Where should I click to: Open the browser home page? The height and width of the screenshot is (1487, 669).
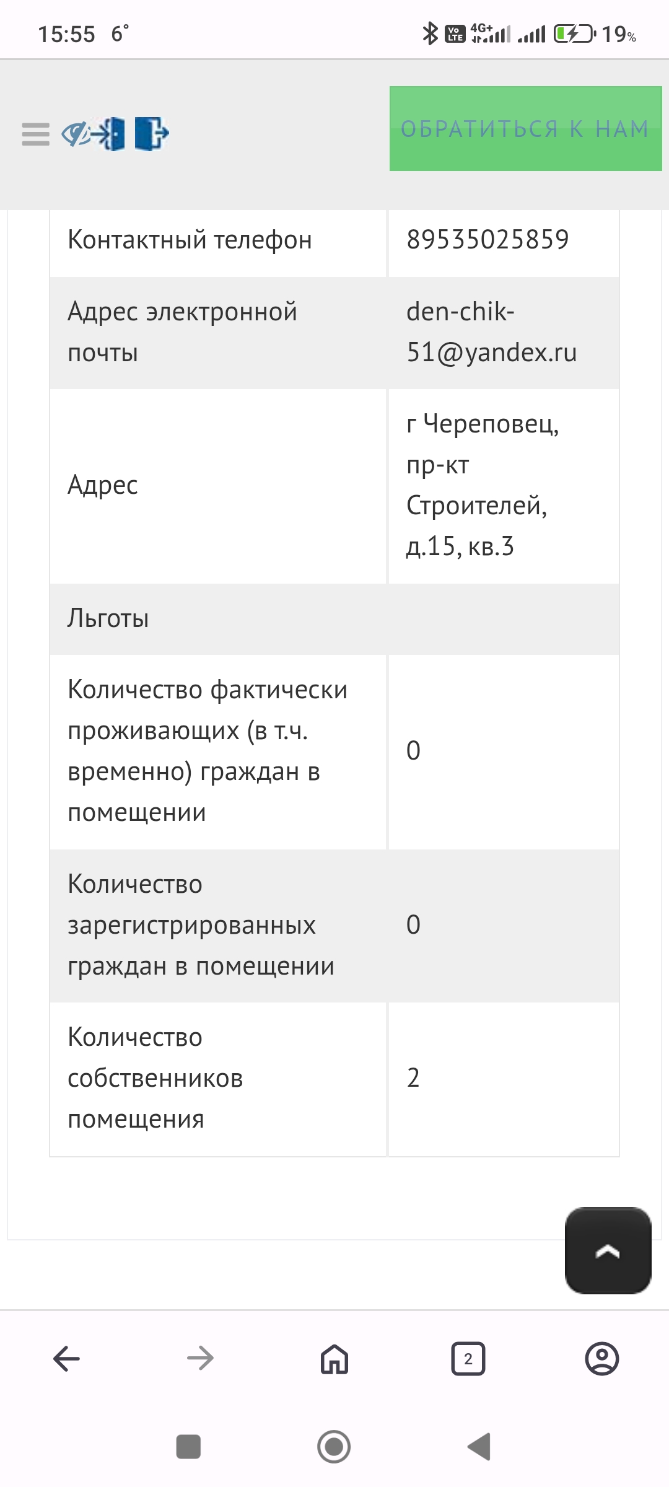(334, 1359)
